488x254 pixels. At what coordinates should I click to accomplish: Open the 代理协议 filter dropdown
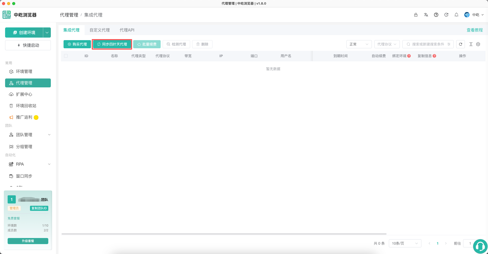pos(387,44)
